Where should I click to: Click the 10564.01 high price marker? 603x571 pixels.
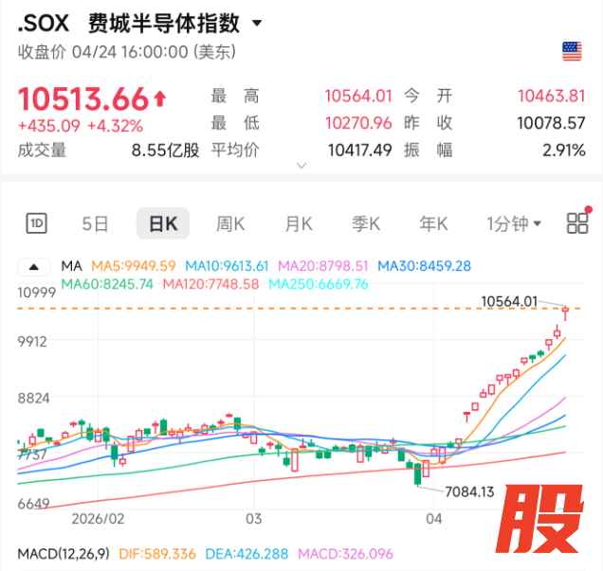click(x=515, y=301)
